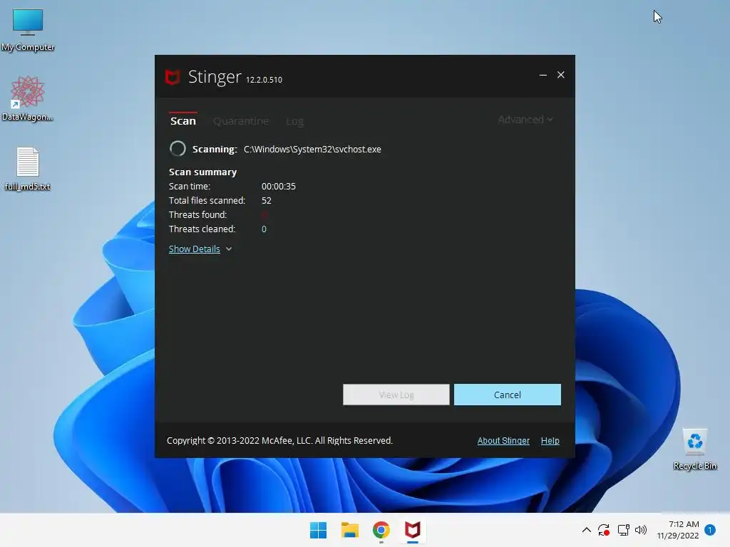Launch File Explorer from the taskbar
This screenshot has height=547, width=730.
point(349,530)
